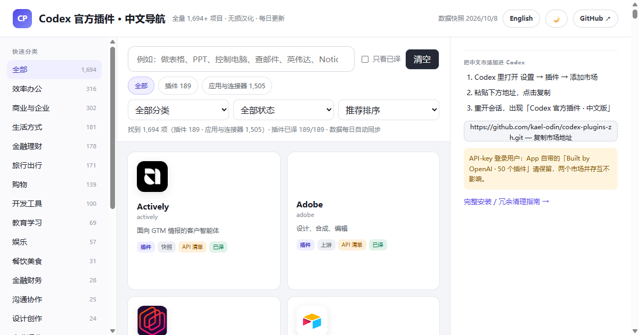The height and width of the screenshot is (335, 639).
Task: Click Codex 官方插件 · 中文导航 title
Action: pyautogui.click(x=102, y=19)
